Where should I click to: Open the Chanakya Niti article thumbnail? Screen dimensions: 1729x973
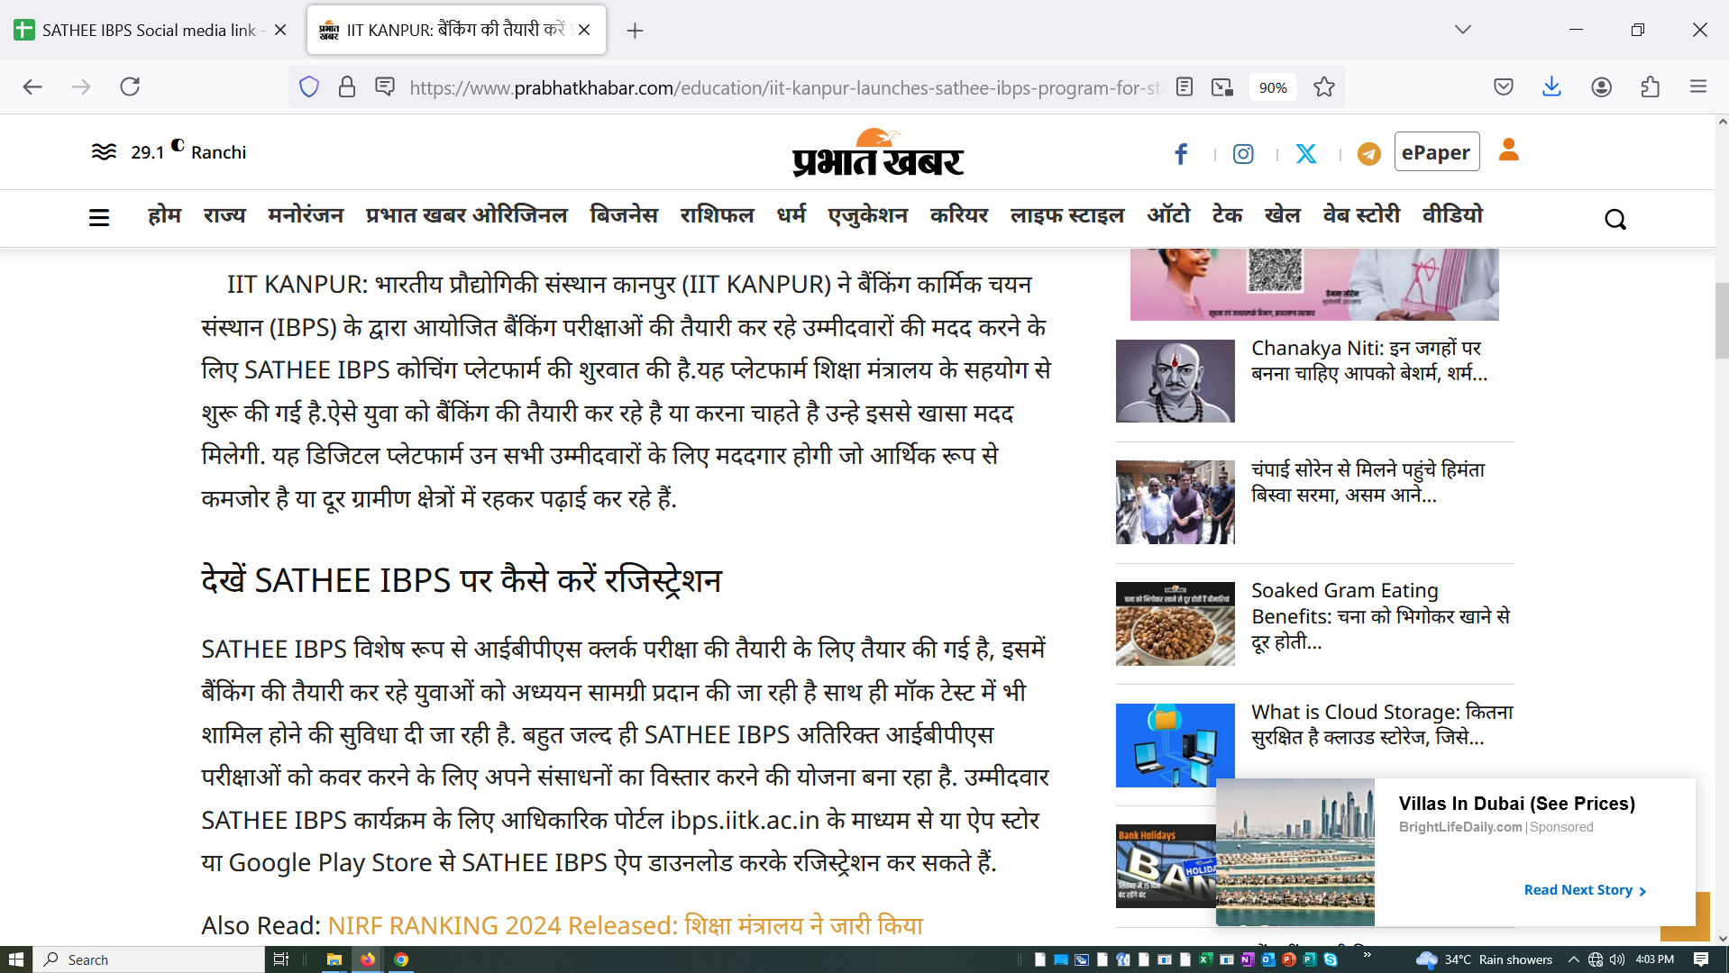pyautogui.click(x=1175, y=381)
